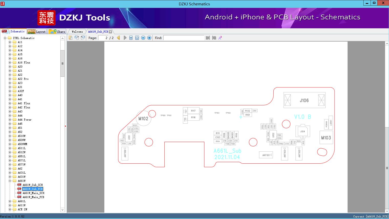Zoom in with the plus icon
This screenshot has height=219, width=389.
149,38
